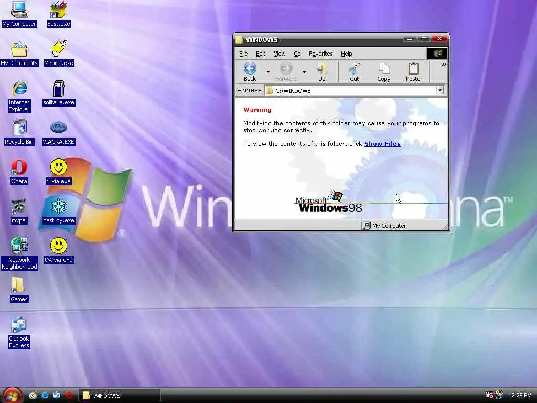Select the Recycle Bin icon
The width and height of the screenshot is (537, 403).
point(19,132)
